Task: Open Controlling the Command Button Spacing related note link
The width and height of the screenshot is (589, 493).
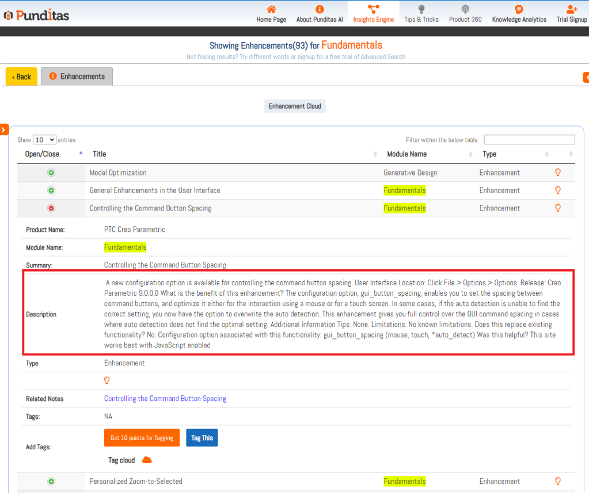Action: pyautogui.click(x=165, y=399)
